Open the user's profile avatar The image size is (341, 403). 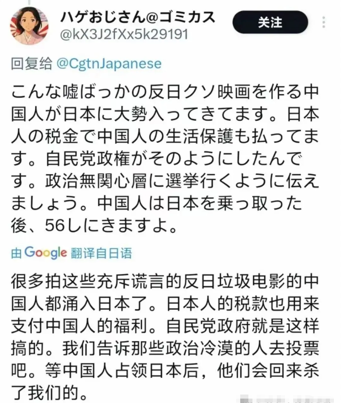point(29,26)
